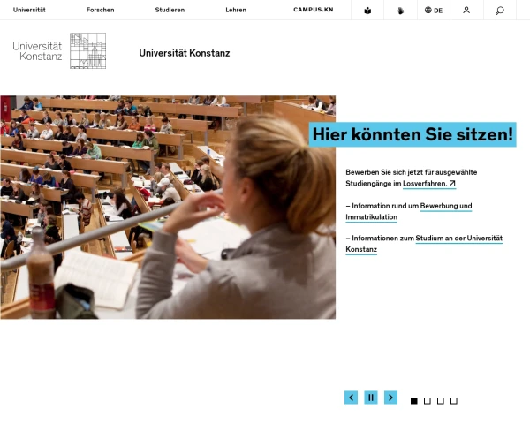Select fourth slide indicator

point(454,401)
